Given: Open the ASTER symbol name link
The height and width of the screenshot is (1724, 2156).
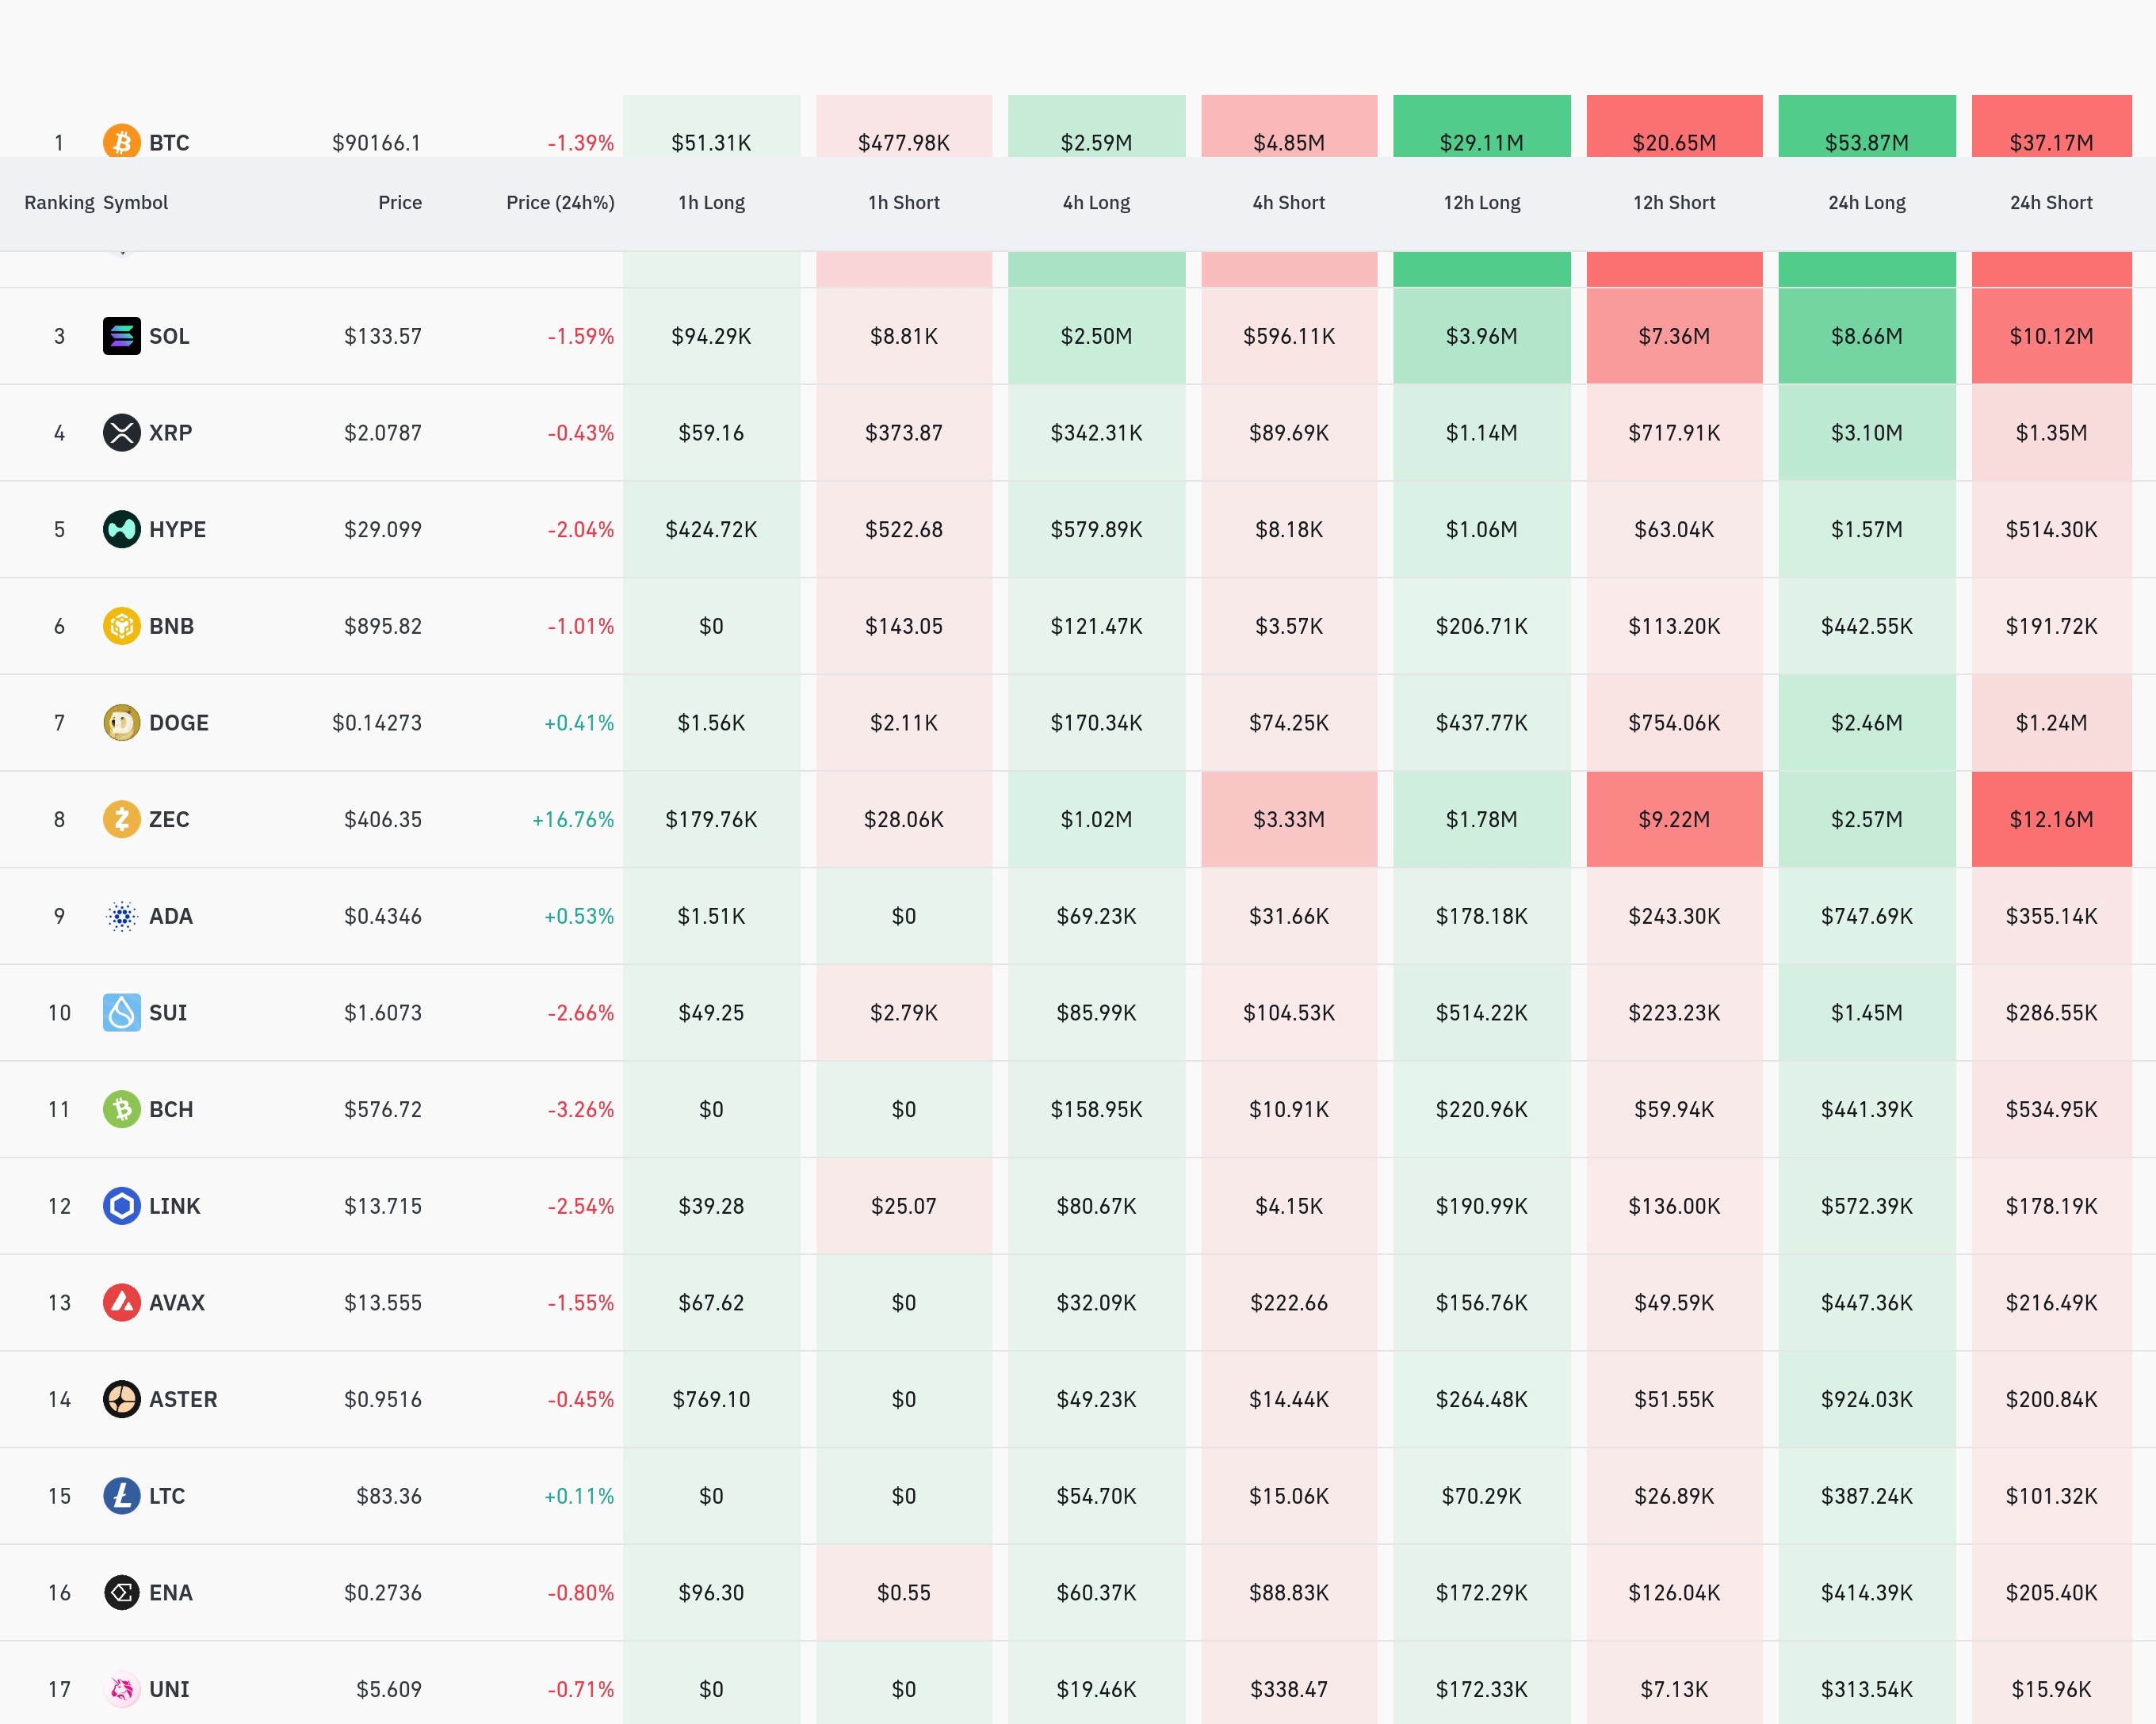Looking at the screenshot, I should [183, 1399].
